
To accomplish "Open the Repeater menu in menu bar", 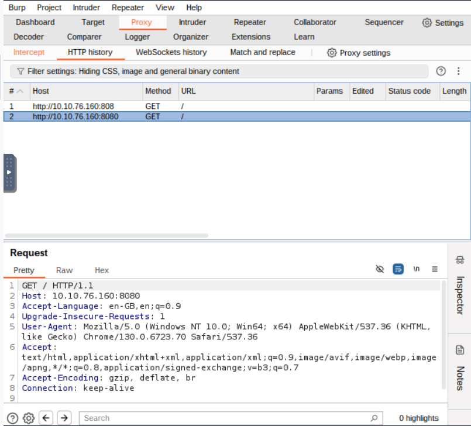I will tap(128, 8).
